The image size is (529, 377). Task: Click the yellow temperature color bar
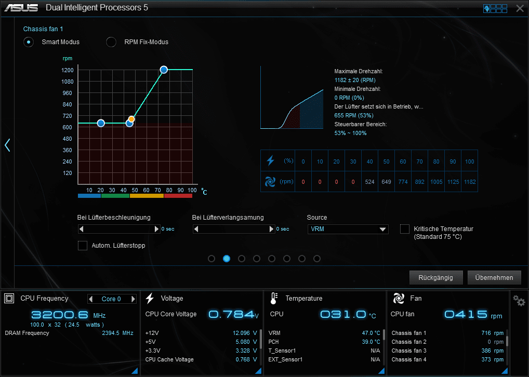[x=147, y=196]
